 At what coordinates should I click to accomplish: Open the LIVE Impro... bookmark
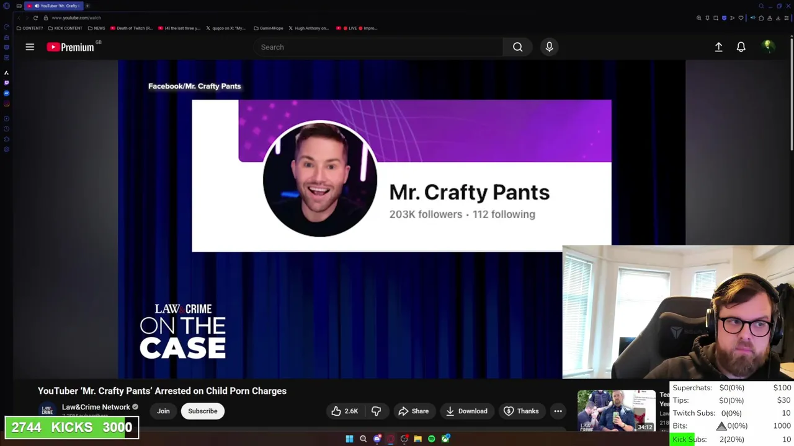coord(356,28)
